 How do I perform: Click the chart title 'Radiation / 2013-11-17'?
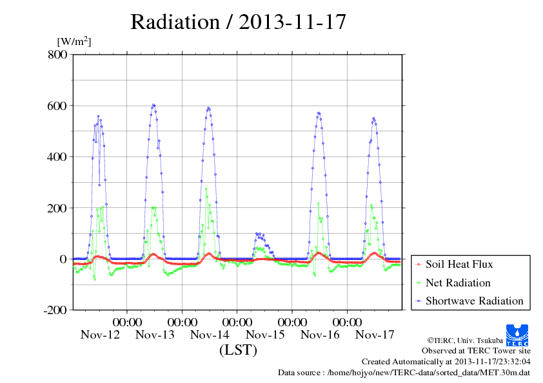[x=238, y=22]
